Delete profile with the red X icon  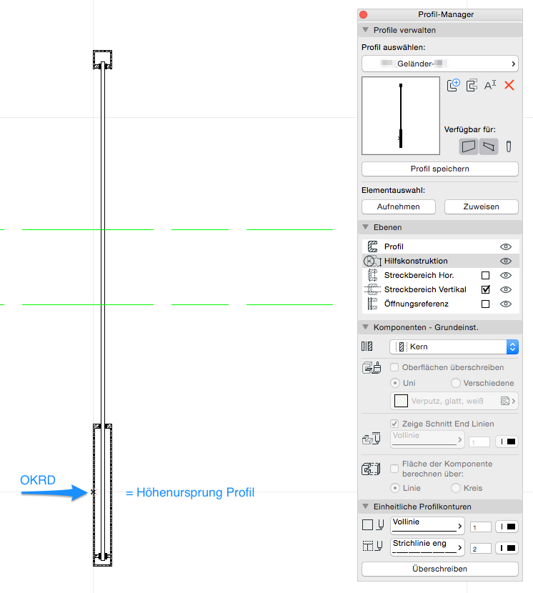(509, 85)
